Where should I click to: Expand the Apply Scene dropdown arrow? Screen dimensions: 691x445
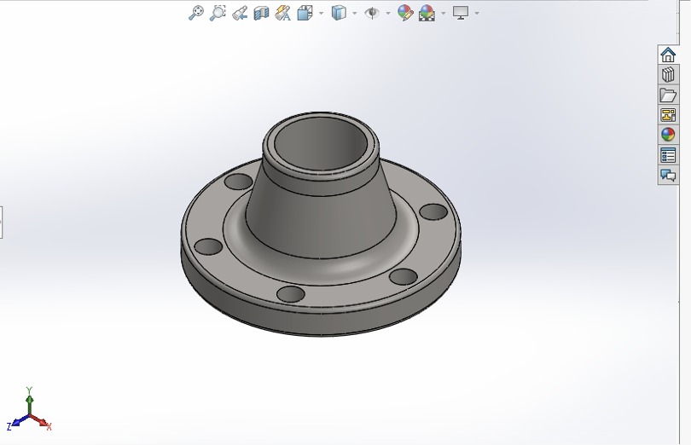444,14
